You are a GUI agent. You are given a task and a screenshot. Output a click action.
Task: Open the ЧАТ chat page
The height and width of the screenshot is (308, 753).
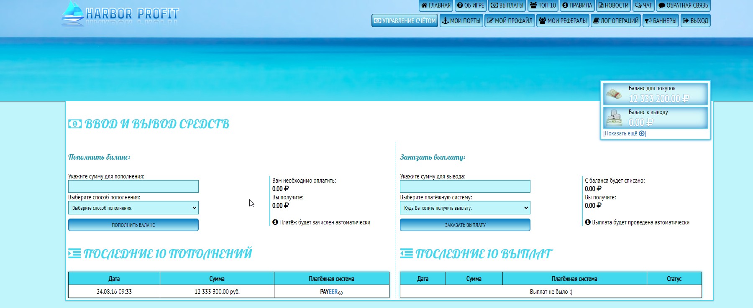coord(643,5)
